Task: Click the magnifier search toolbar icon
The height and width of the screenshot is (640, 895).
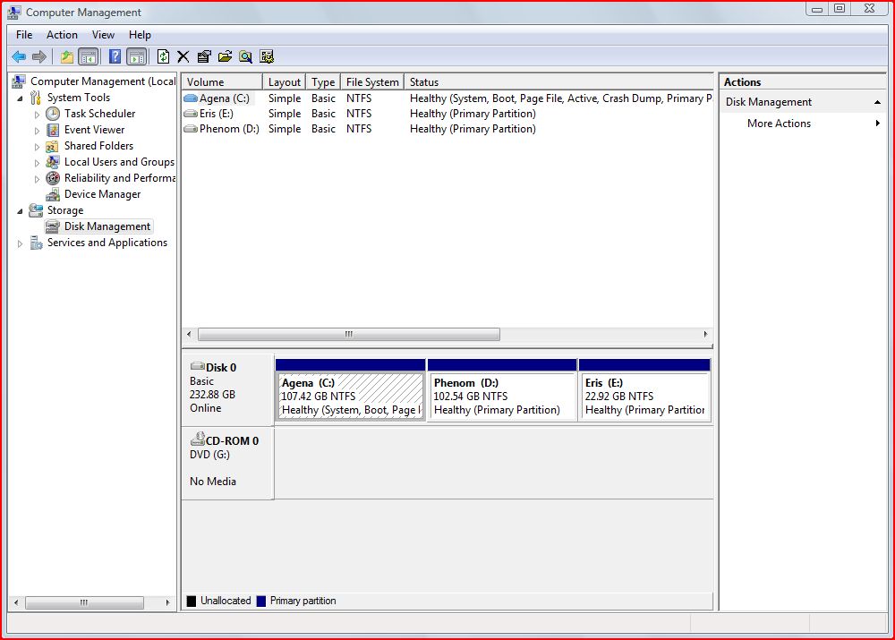Action: tap(245, 57)
